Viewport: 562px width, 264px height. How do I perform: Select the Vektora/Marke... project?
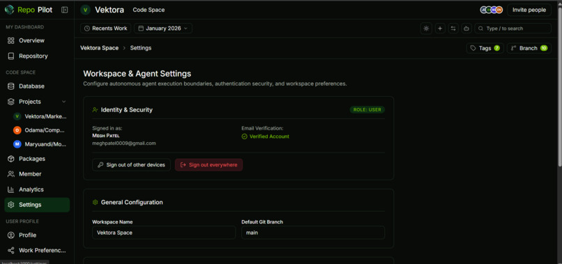[x=40, y=116]
